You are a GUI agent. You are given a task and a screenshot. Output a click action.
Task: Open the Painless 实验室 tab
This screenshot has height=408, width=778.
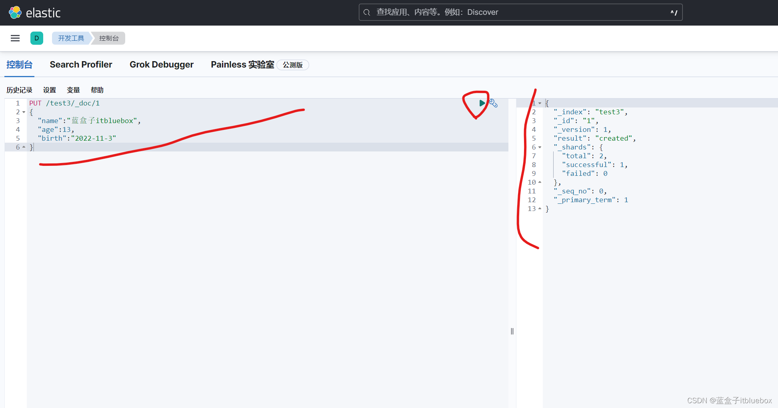click(x=242, y=64)
